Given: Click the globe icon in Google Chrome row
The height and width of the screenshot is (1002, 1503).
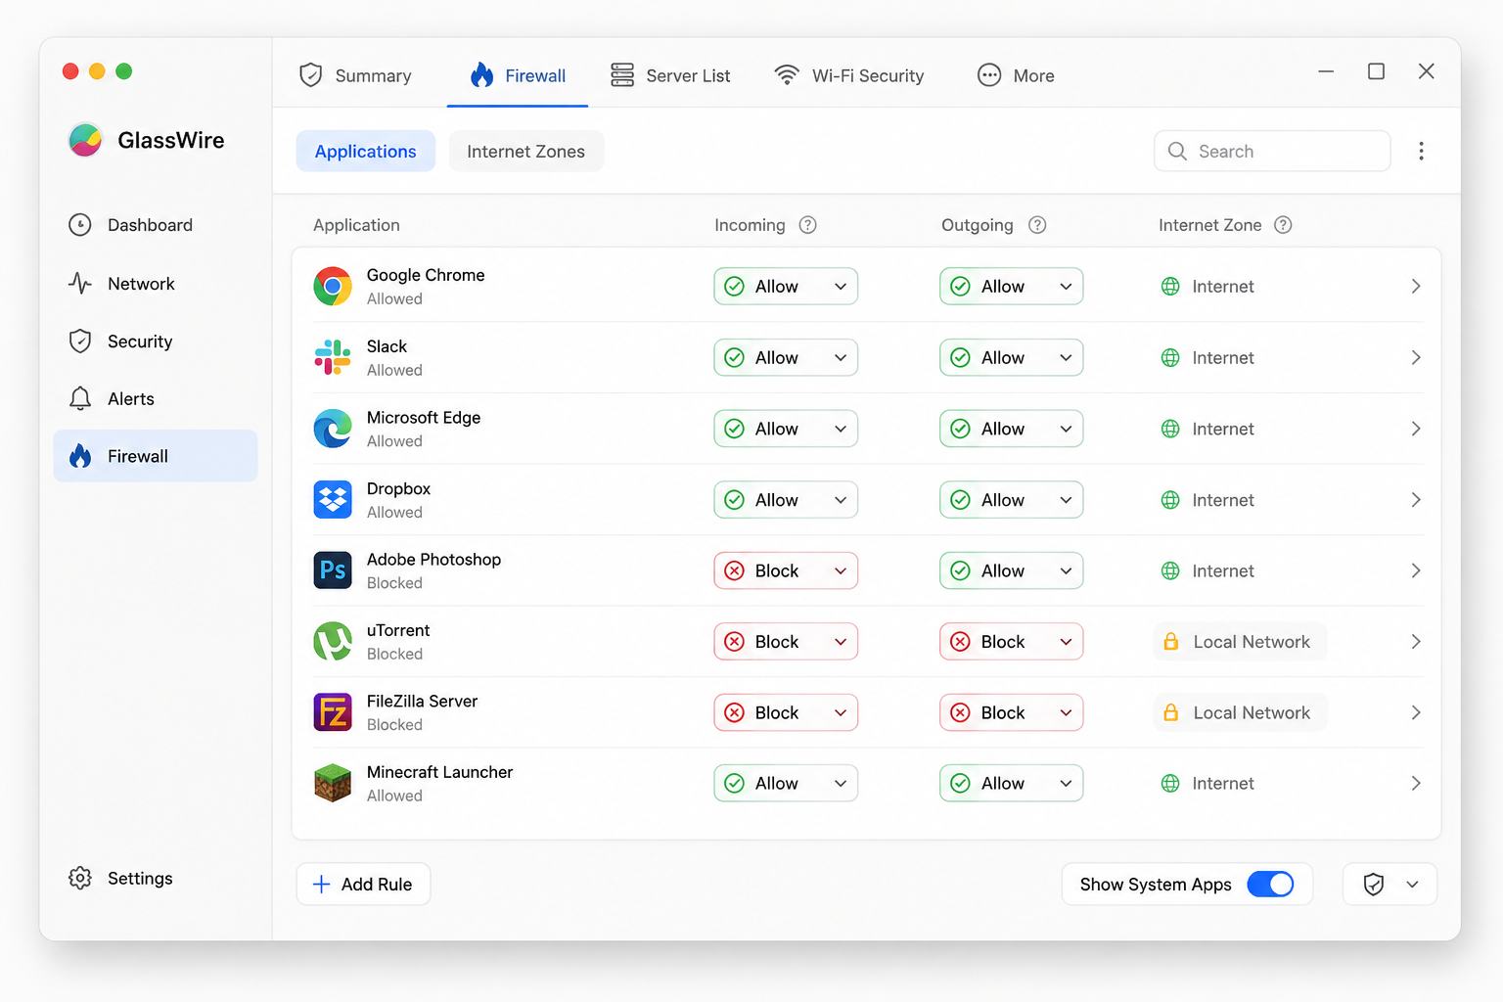Looking at the screenshot, I should coord(1170,287).
